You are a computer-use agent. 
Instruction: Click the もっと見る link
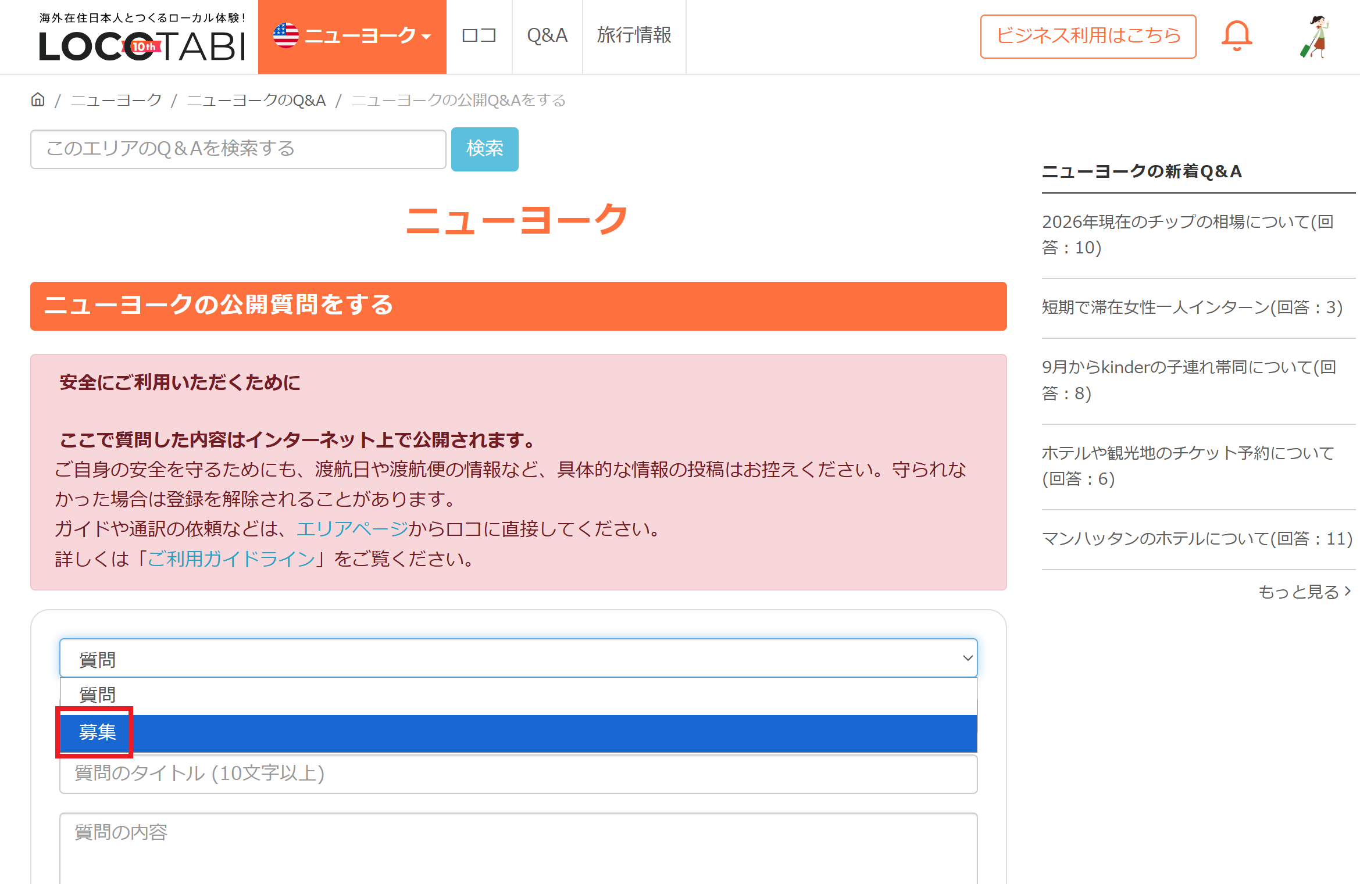(x=1305, y=592)
